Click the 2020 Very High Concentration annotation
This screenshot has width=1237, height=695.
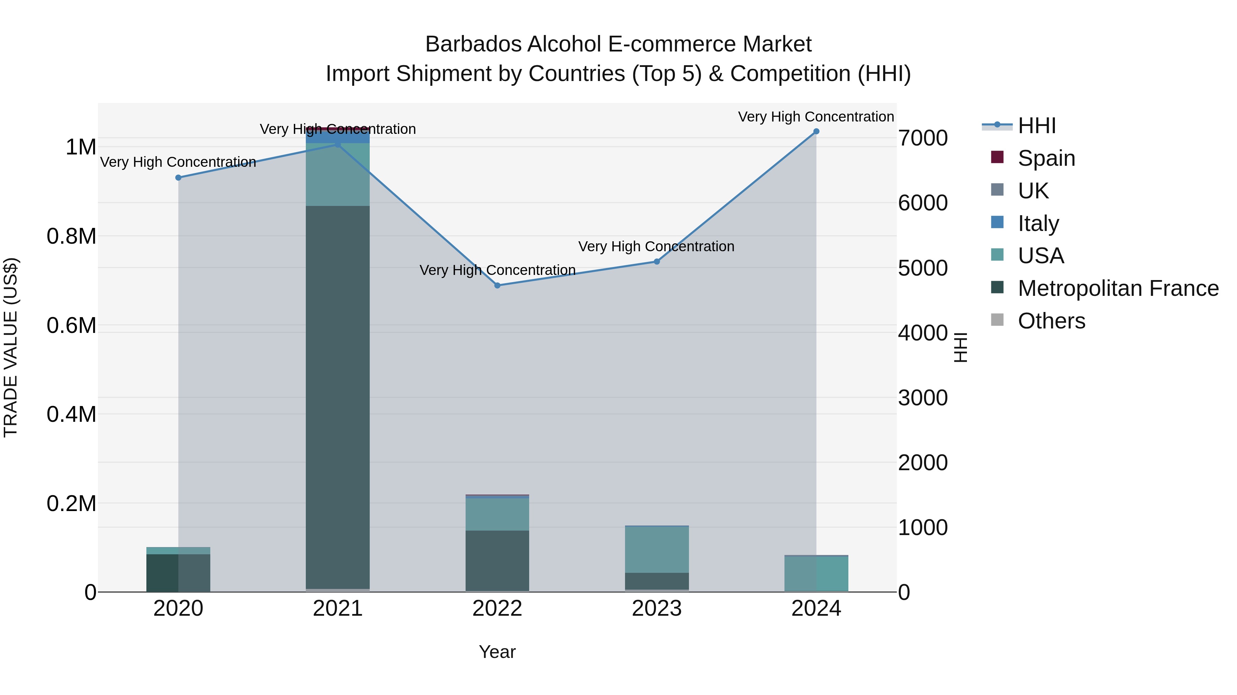click(178, 162)
